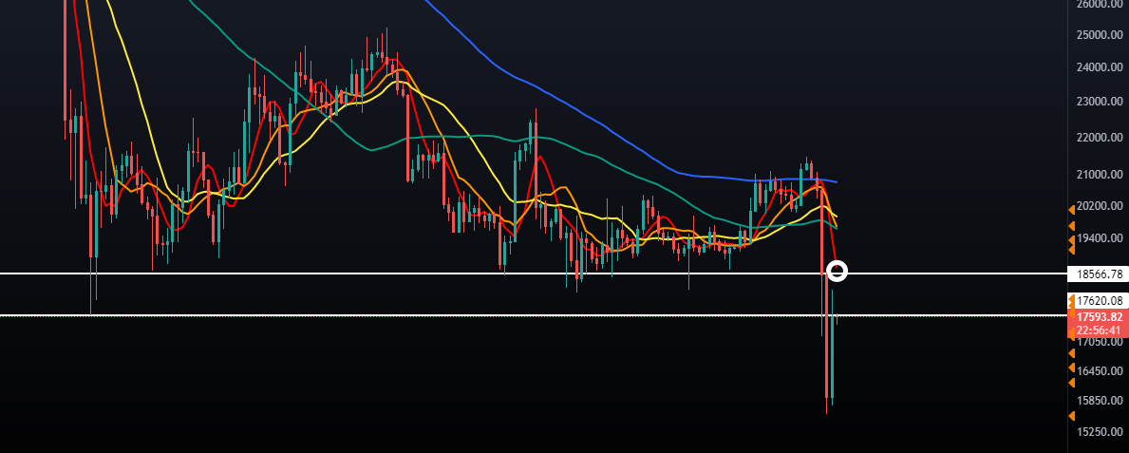1129x453 pixels.
Task: Click the orange alert marker beside 16450.00
Action: pos(1071,368)
